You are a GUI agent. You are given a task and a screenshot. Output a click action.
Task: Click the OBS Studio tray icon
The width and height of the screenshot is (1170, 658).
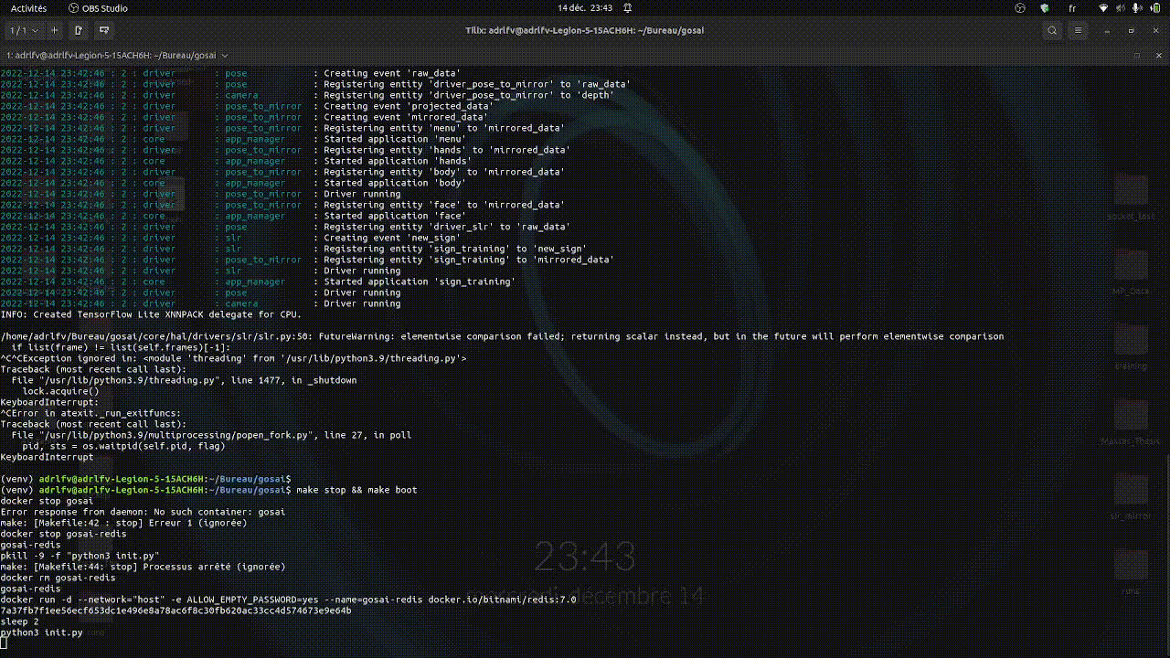(x=1020, y=8)
